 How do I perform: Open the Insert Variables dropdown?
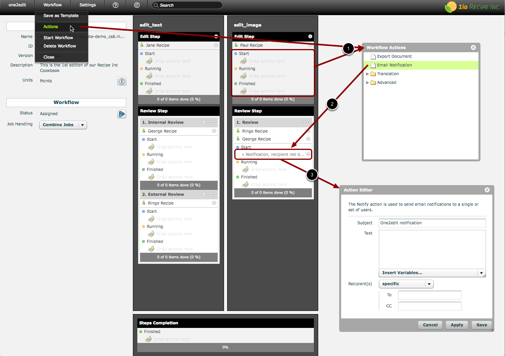[x=432, y=273]
